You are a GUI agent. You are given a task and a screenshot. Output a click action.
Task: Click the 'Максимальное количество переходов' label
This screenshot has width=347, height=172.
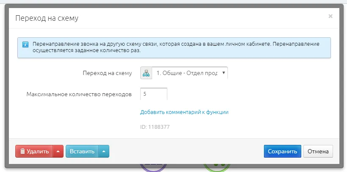79,94
